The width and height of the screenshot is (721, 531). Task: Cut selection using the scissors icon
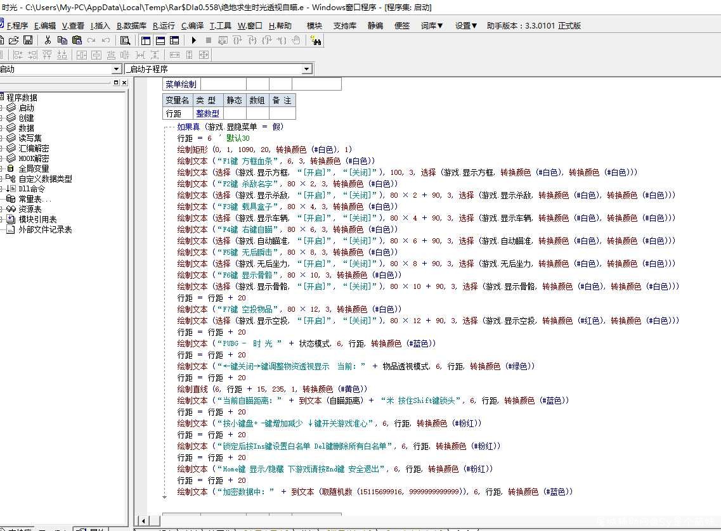[x=48, y=41]
